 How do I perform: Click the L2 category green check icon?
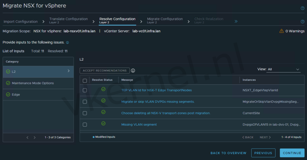click(x=8, y=71)
